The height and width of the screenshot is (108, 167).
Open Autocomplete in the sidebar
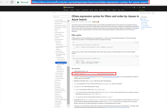[59, 68]
